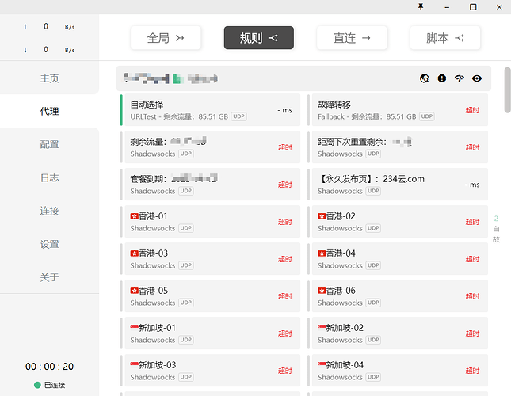Open the 设置 settings section
Viewport: 511px width, 396px height.
tap(50, 244)
